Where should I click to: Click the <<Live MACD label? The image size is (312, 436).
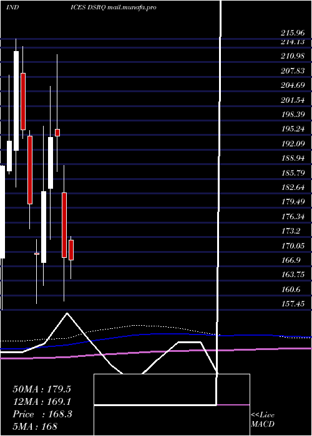pos(263,420)
